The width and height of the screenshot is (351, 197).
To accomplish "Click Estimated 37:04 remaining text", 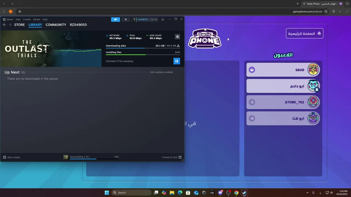I will coord(120,61).
